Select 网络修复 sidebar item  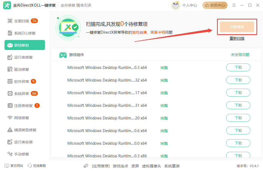coord(25,118)
